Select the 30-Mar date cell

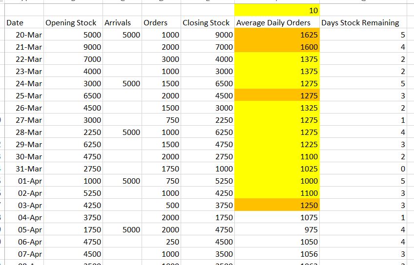point(24,156)
